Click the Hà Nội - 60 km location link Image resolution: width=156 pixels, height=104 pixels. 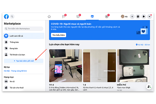point(143,45)
